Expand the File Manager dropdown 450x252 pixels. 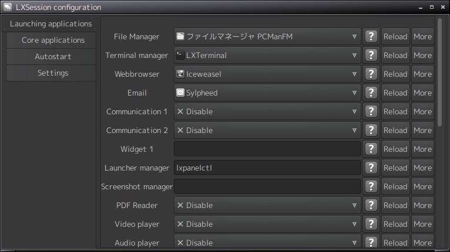point(267,36)
